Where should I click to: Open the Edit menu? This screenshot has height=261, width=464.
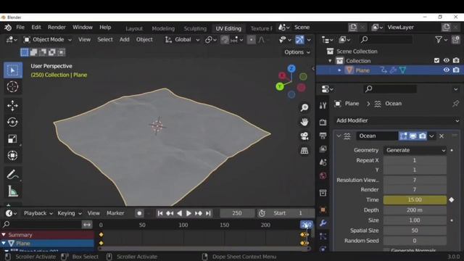coord(36,28)
